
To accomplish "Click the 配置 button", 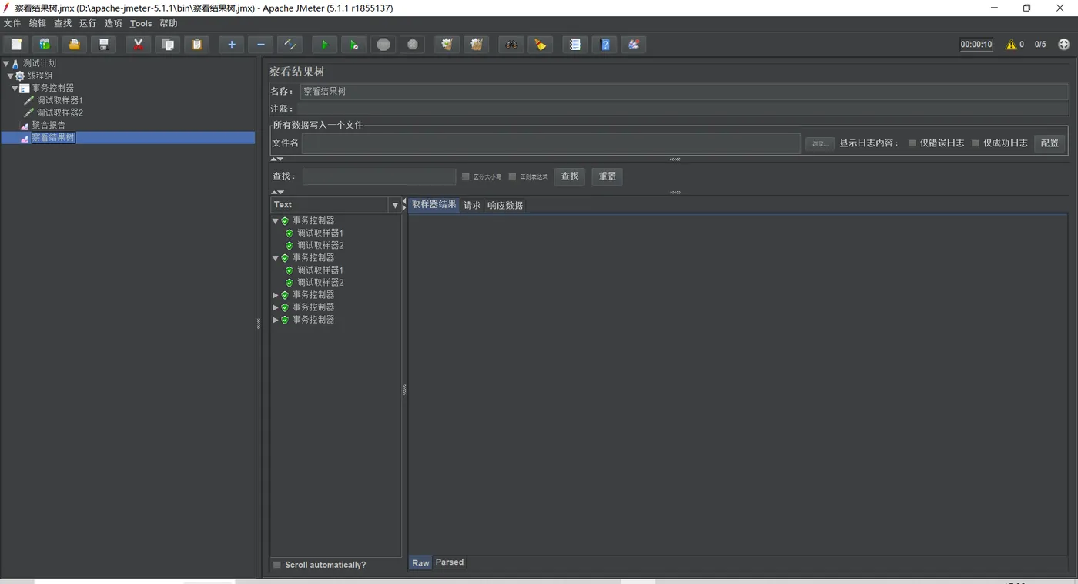I will [x=1050, y=143].
